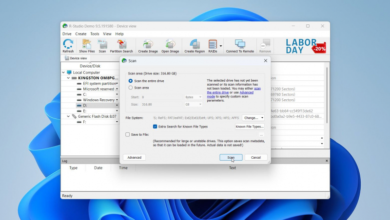Click the Size value field

tap(162, 104)
